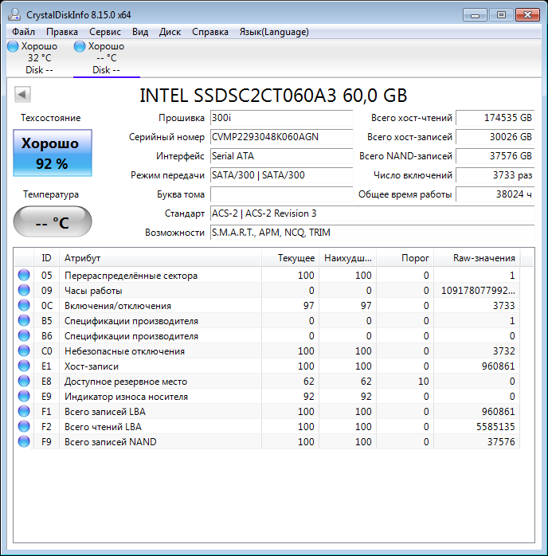Select row Всего чтений LBA
Image resolution: width=548 pixels, height=556 pixels.
click(268, 427)
